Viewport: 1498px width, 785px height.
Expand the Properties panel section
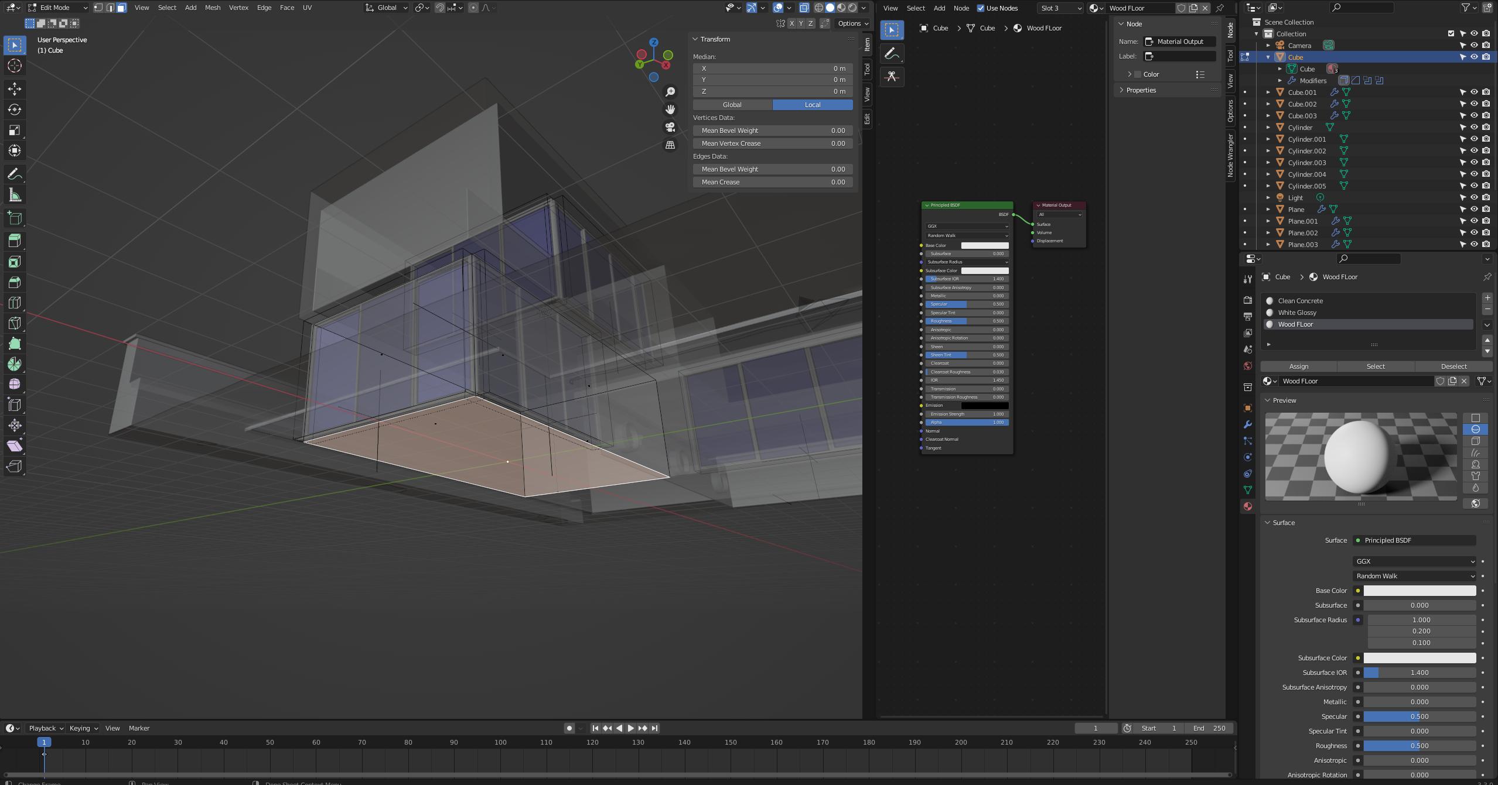coord(1121,90)
